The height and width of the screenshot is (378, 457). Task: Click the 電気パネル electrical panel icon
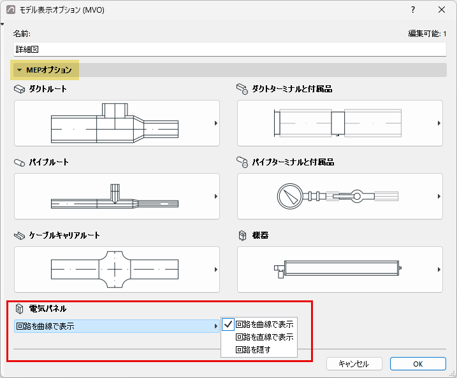click(19, 309)
